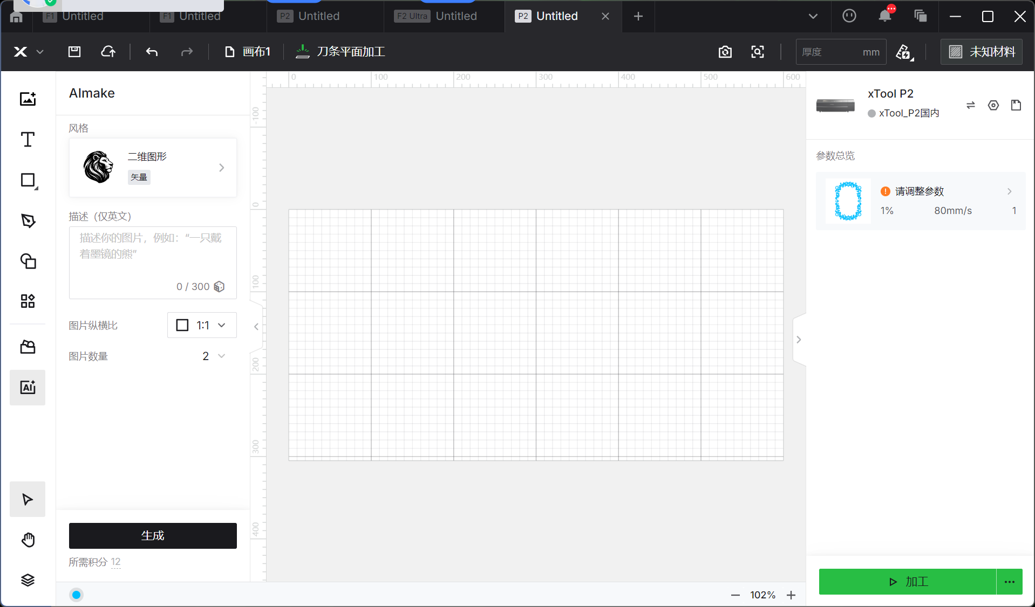Collapse the right device panel

pyautogui.click(x=799, y=340)
